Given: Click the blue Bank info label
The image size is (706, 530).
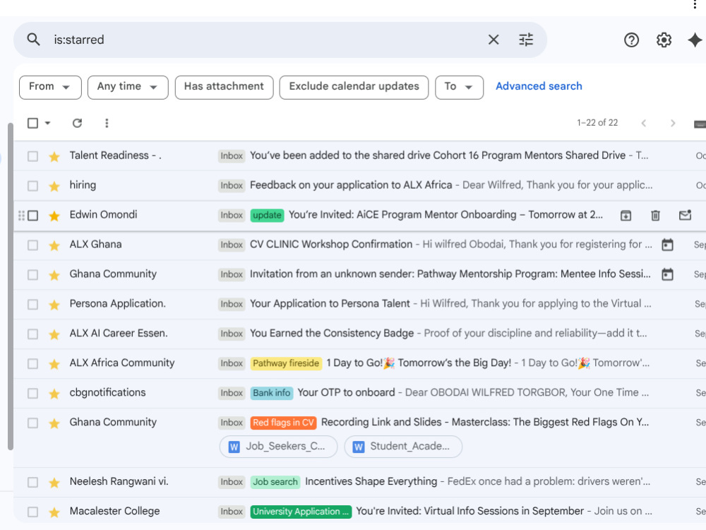Looking at the screenshot, I should click(x=272, y=393).
